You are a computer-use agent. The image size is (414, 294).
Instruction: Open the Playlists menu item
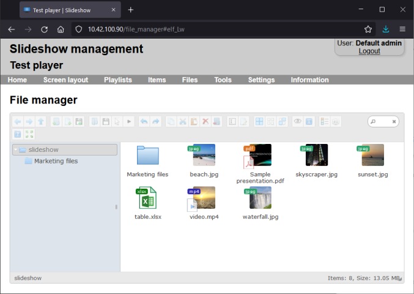click(x=118, y=80)
